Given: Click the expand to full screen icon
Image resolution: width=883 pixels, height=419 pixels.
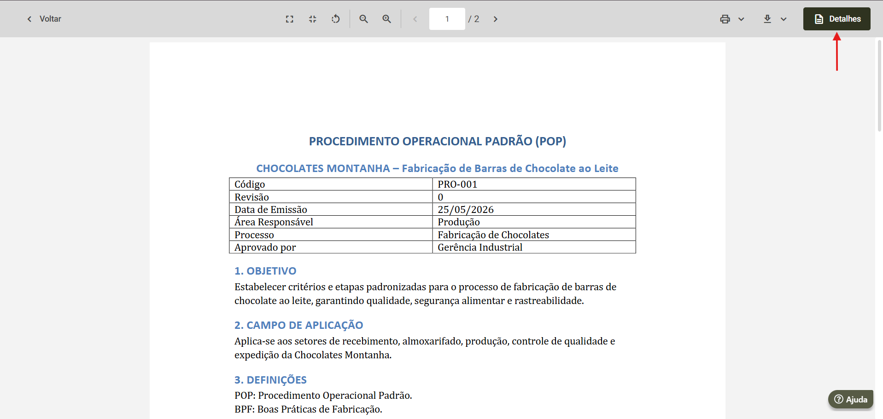Looking at the screenshot, I should [289, 19].
